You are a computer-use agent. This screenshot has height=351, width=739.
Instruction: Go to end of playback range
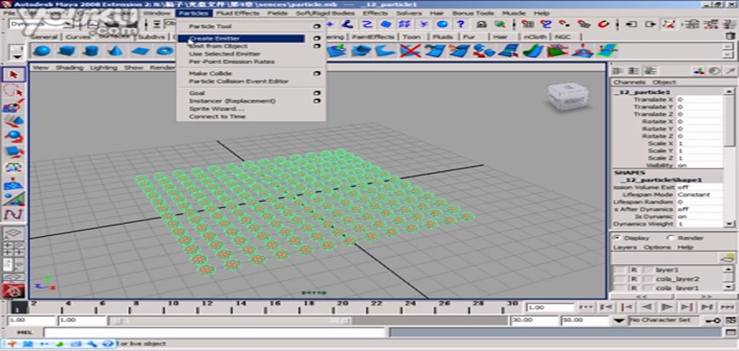click(728, 307)
